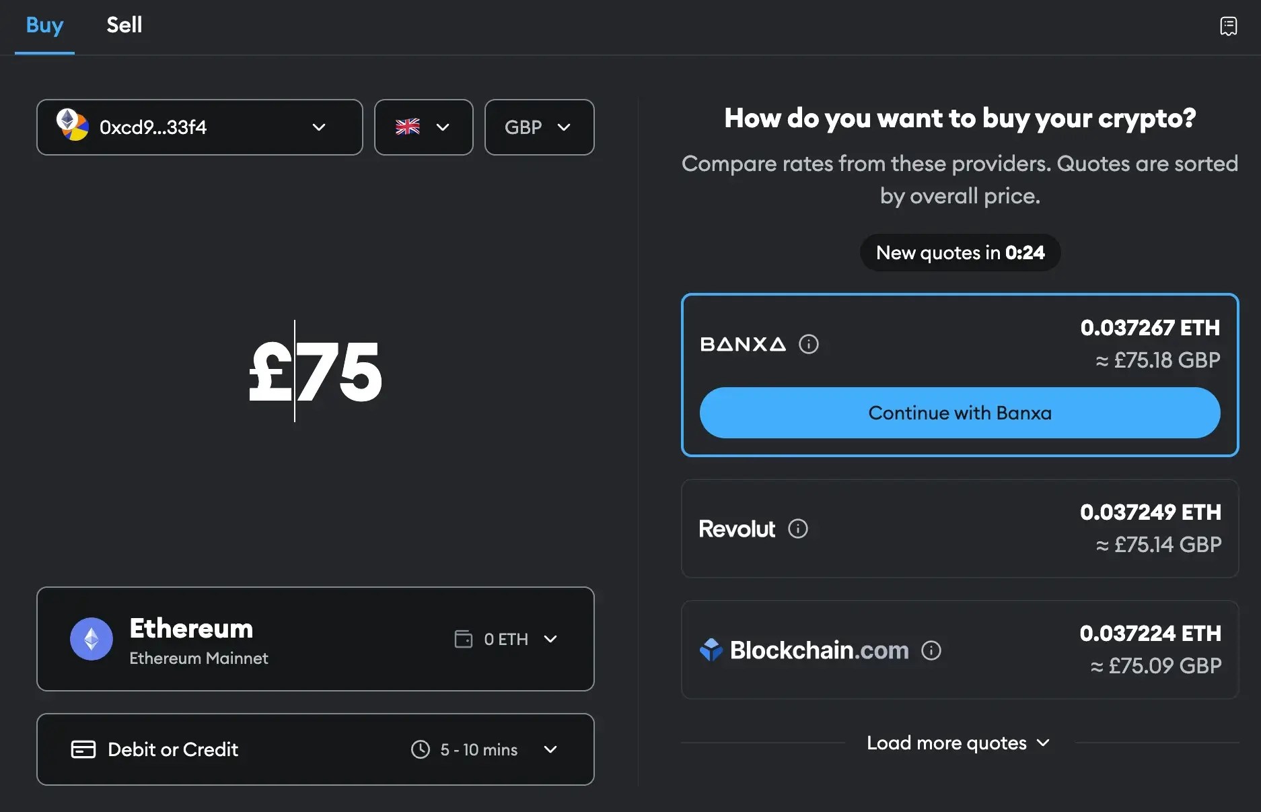
Task: Expand the Ethereum token dropdown
Action: click(x=552, y=639)
